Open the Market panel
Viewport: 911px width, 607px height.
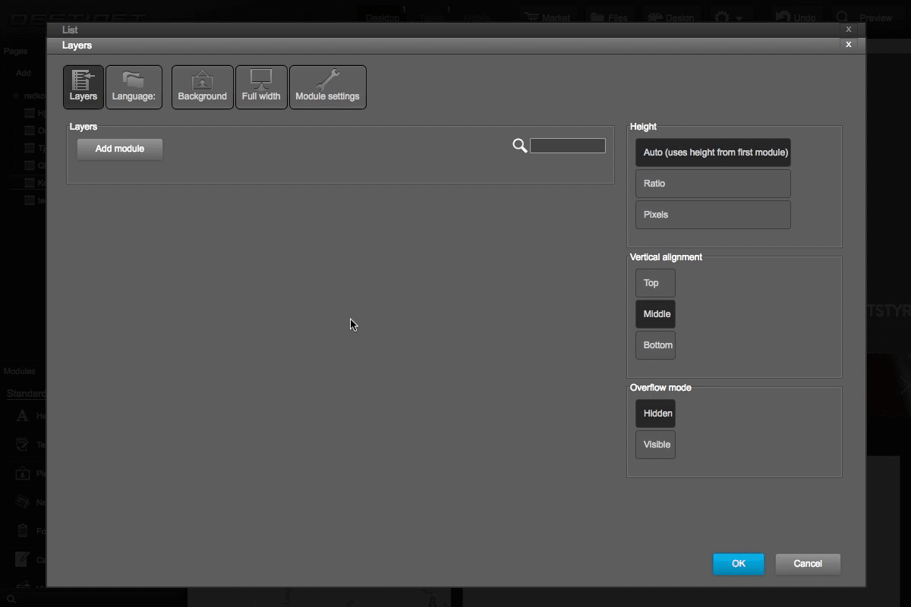pyautogui.click(x=548, y=17)
